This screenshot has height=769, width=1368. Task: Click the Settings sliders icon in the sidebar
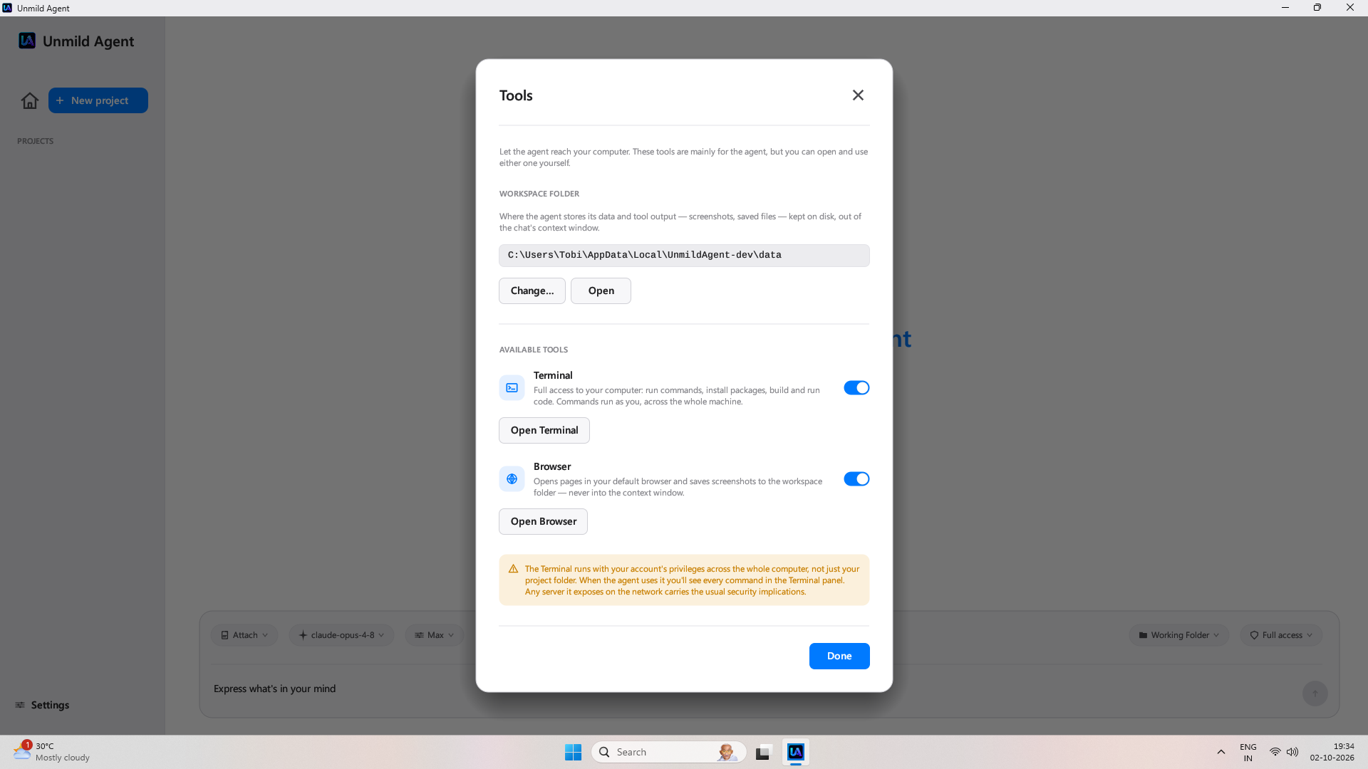click(x=20, y=705)
